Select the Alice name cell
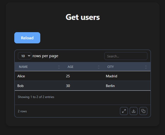 tap(21, 76)
